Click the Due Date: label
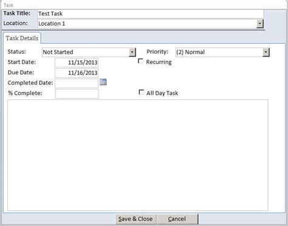Screen dimensions: 288x226 click(x=21, y=72)
